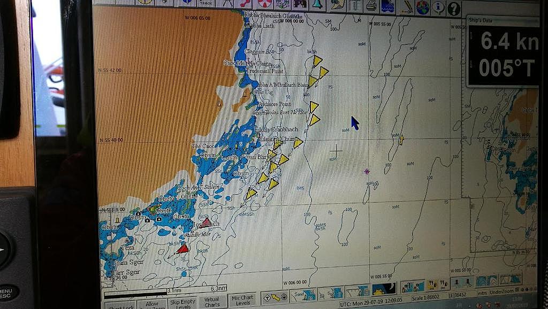Click the N 55 42 00 latitude label

click(x=110, y=70)
